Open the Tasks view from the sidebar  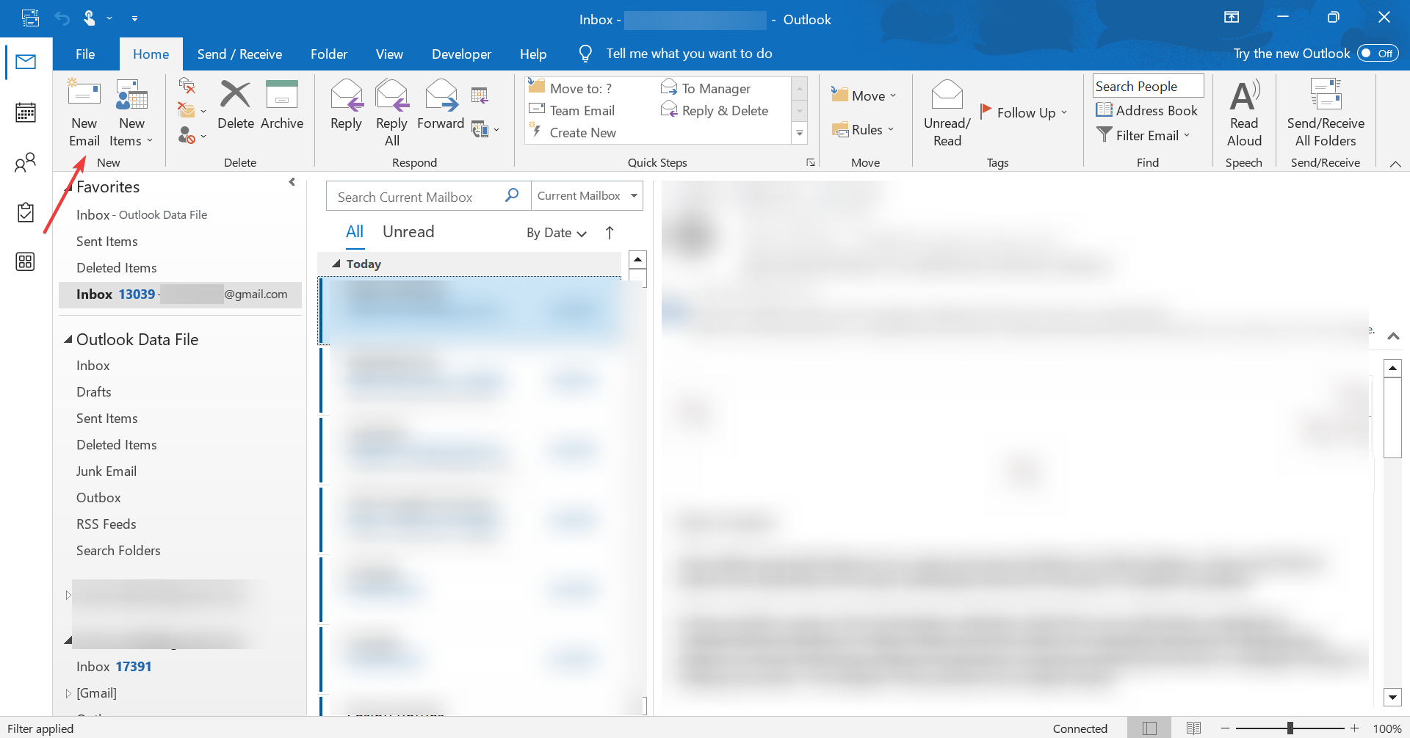(x=26, y=212)
